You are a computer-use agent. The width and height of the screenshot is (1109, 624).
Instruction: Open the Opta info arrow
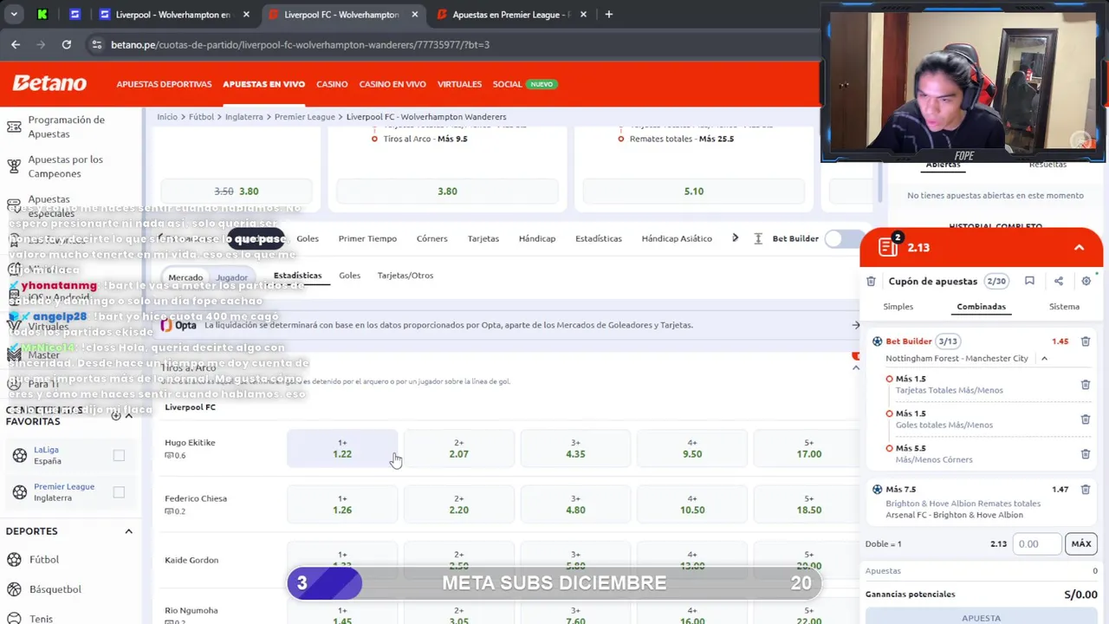[x=855, y=325]
